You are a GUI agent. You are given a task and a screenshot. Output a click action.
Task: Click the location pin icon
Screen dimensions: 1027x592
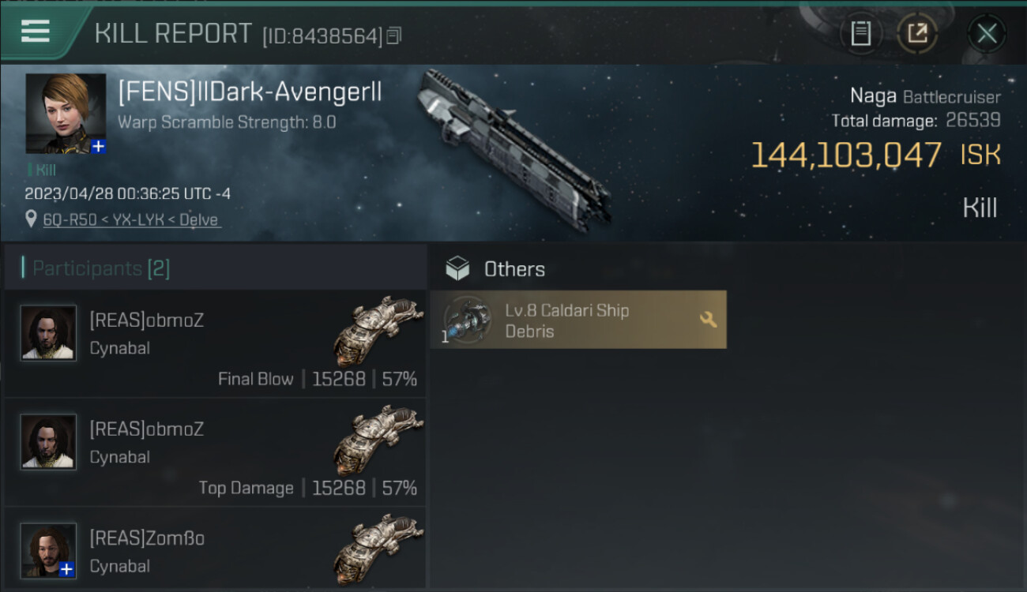(x=31, y=219)
